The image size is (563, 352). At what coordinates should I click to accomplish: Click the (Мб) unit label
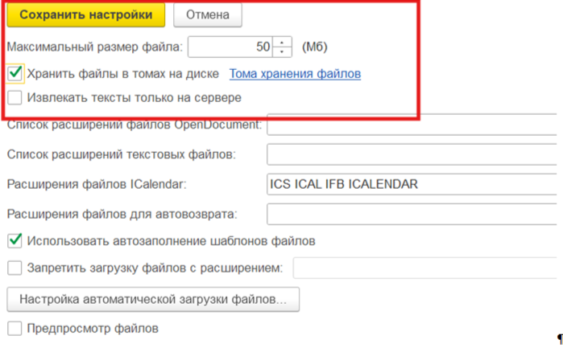pyautogui.click(x=314, y=47)
